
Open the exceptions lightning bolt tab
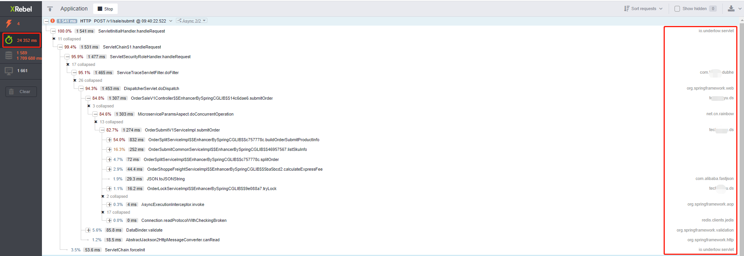9,24
